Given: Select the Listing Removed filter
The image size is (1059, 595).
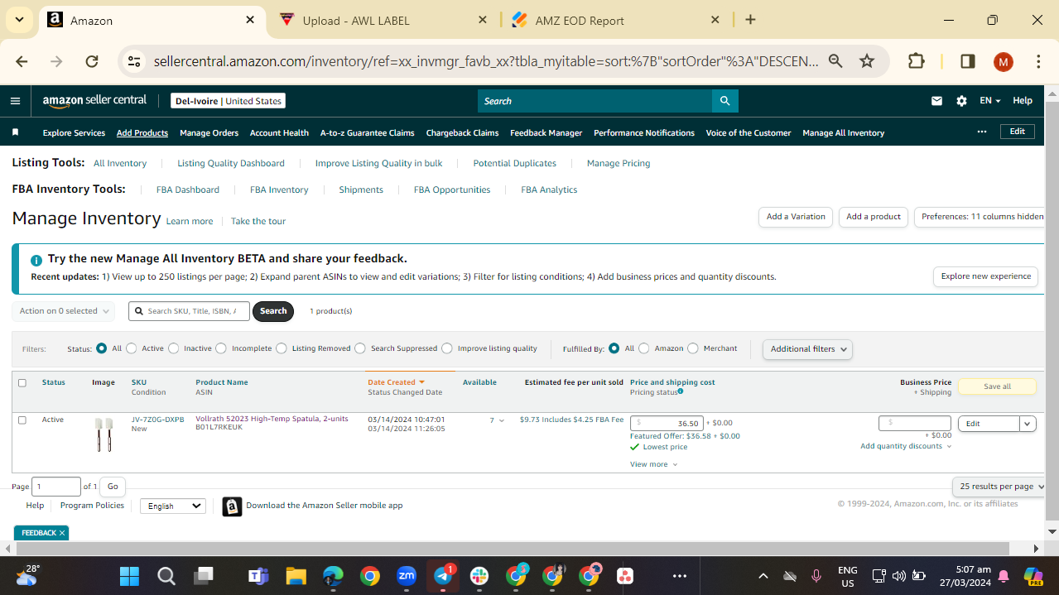Looking at the screenshot, I should pos(282,348).
